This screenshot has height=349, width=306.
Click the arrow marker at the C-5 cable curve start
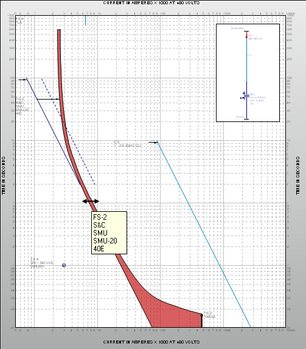click(x=153, y=142)
